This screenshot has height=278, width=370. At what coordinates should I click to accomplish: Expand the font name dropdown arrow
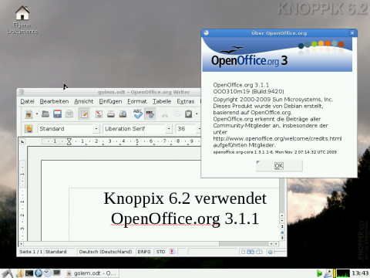[x=169, y=128]
